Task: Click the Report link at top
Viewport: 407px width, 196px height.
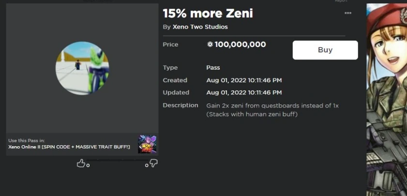Action: [x=341, y=1]
